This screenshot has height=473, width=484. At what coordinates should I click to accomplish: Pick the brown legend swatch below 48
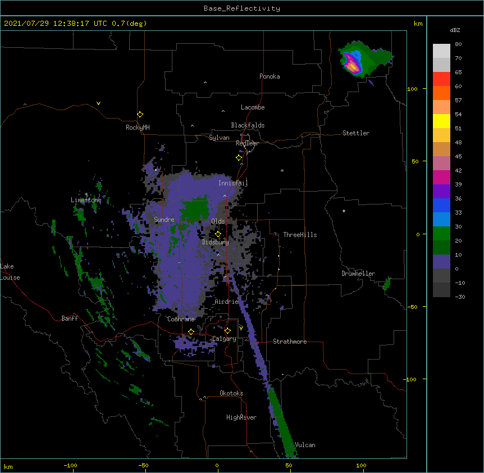[x=441, y=149]
